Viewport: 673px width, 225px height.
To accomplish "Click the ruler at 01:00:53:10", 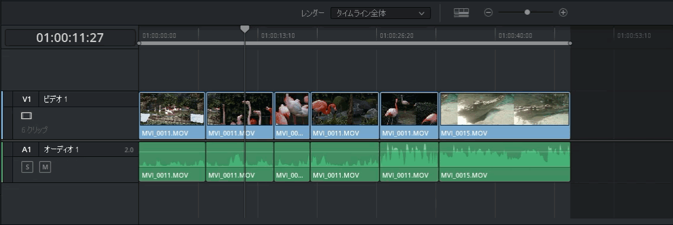I will [634, 36].
